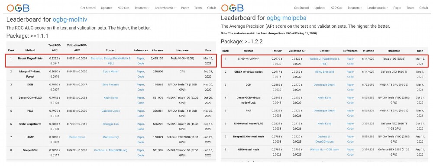This screenshot has height=166, width=433.
Task: Select KDD Cup in left navbar
Action: pyautogui.click(x=123, y=8)
